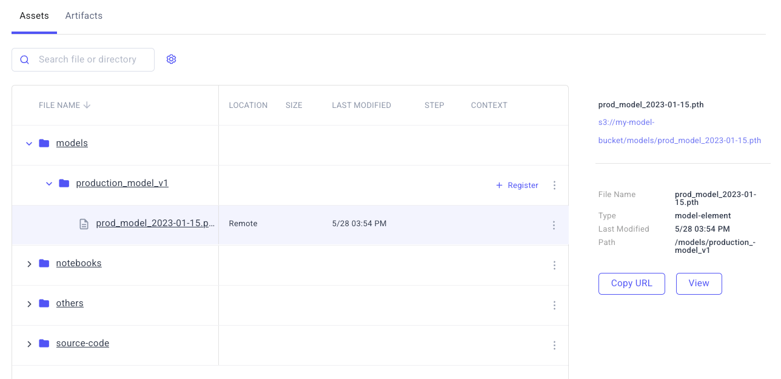Collapse the models folder tree
This screenshot has width=781, height=379.
[x=29, y=144]
